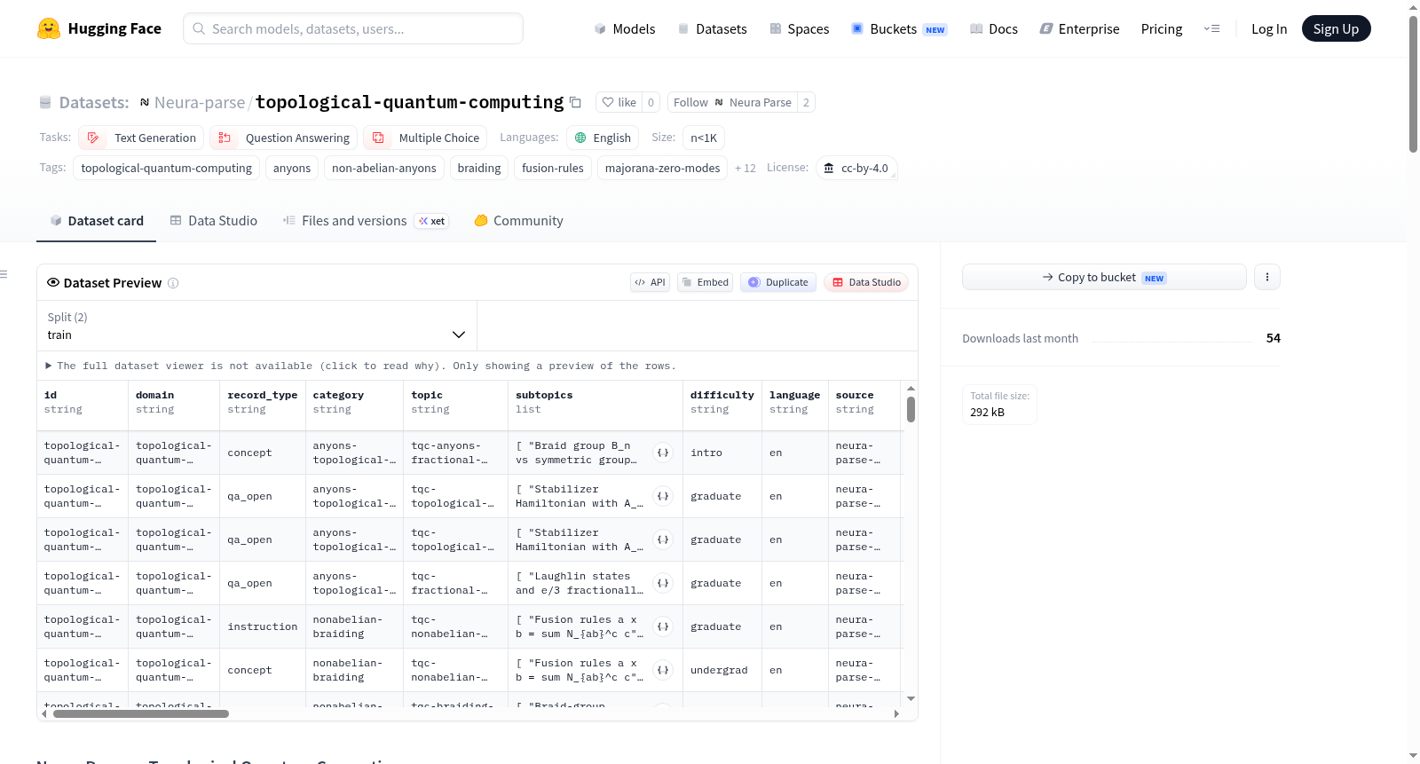Open the Files and versions tab
The width and height of the screenshot is (1420, 764).
tap(366, 220)
